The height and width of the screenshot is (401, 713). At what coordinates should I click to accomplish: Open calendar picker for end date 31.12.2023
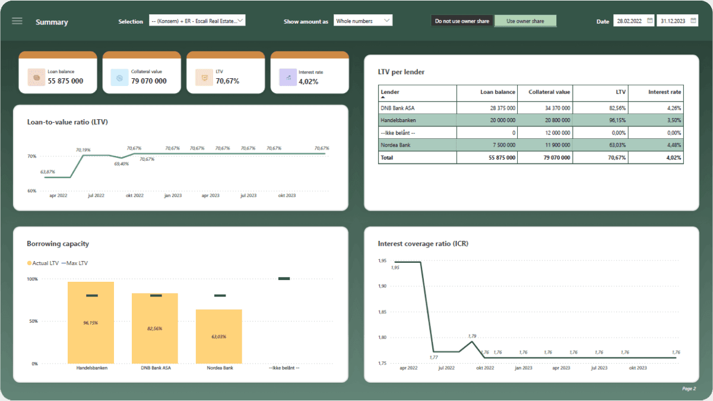point(693,21)
